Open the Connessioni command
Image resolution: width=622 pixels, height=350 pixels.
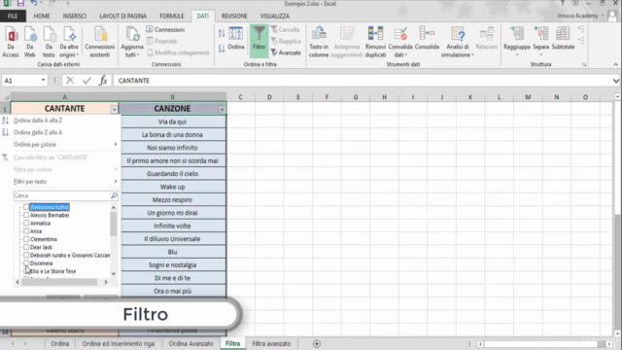click(x=165, y=29)
